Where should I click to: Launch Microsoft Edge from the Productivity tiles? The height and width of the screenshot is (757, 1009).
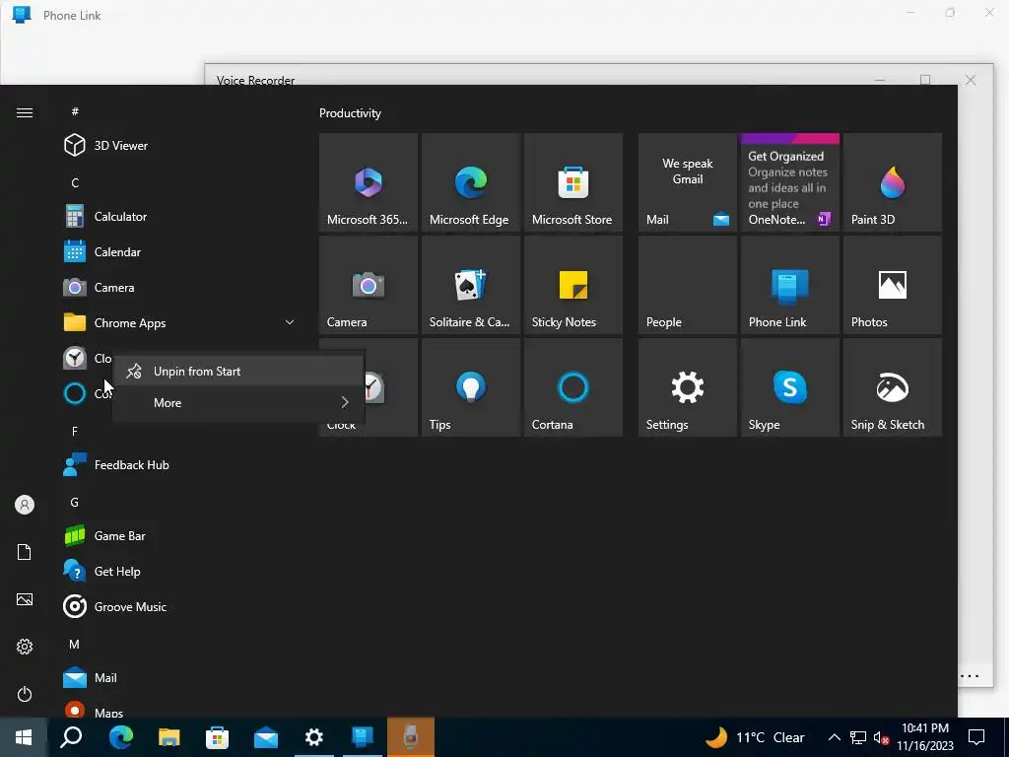click(470, 182)
